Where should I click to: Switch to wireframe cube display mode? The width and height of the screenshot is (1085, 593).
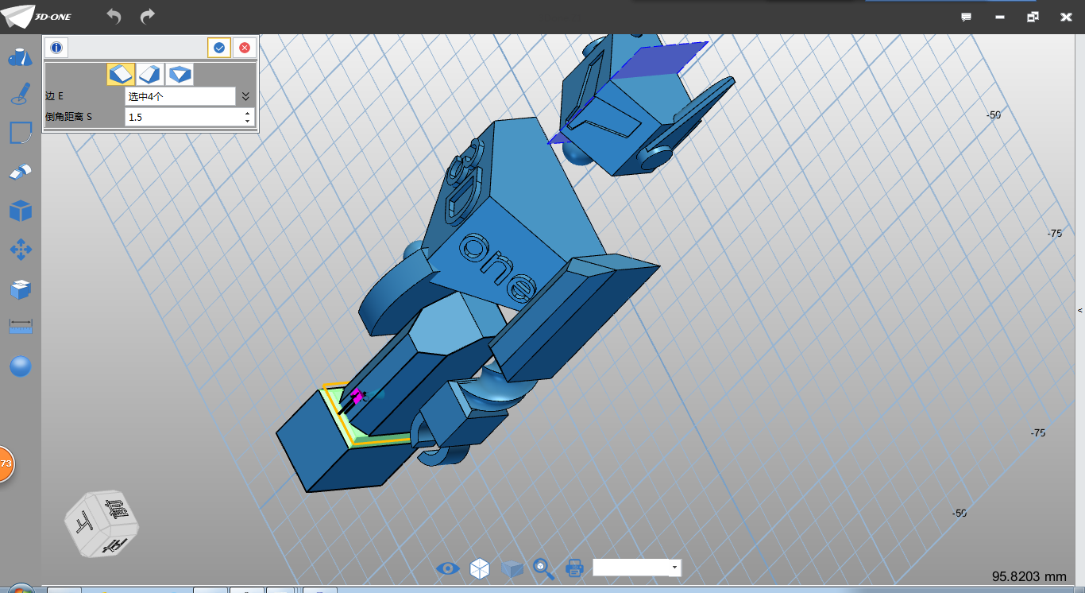click(x=480, y=568)
